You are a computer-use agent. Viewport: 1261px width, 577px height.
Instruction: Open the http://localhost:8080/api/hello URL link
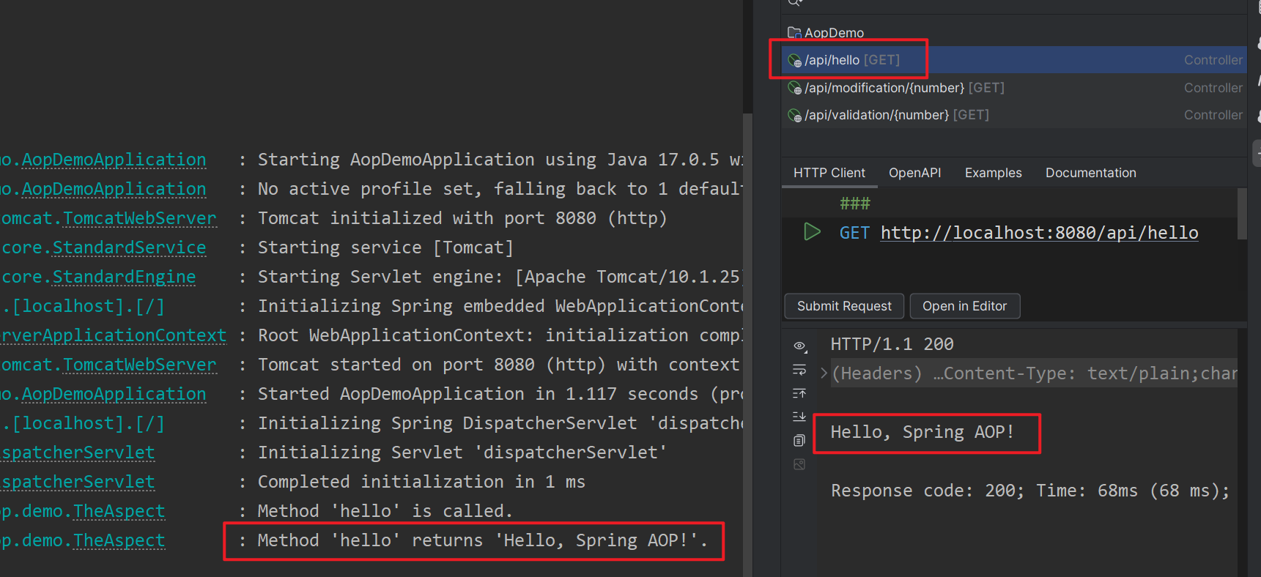click(1039, 233)
